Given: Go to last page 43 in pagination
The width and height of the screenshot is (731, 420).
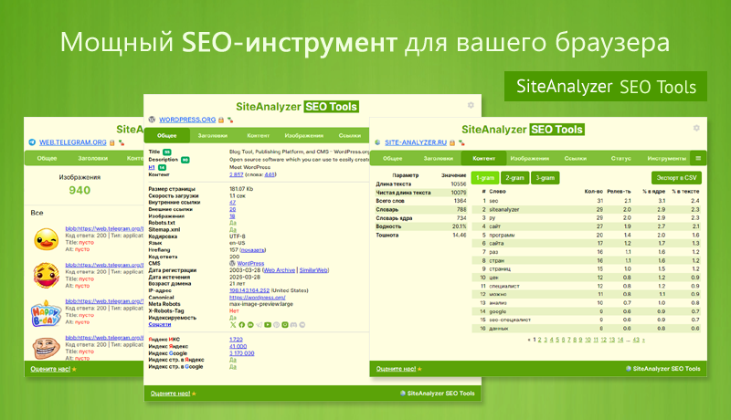Looking at the screenshot, I should pos(636,340).
